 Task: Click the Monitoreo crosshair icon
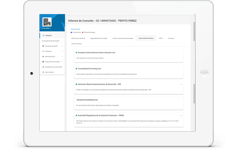[x=43, y=51]
